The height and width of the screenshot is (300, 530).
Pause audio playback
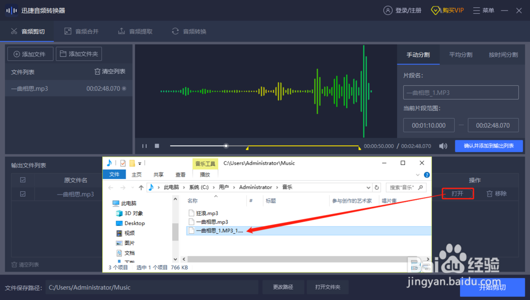pyautogui.click(x=145, y=146)
